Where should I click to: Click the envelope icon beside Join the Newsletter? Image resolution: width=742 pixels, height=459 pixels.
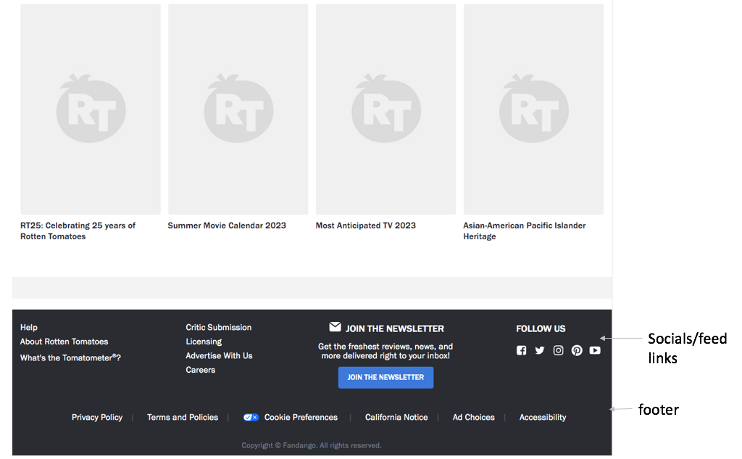335,327
